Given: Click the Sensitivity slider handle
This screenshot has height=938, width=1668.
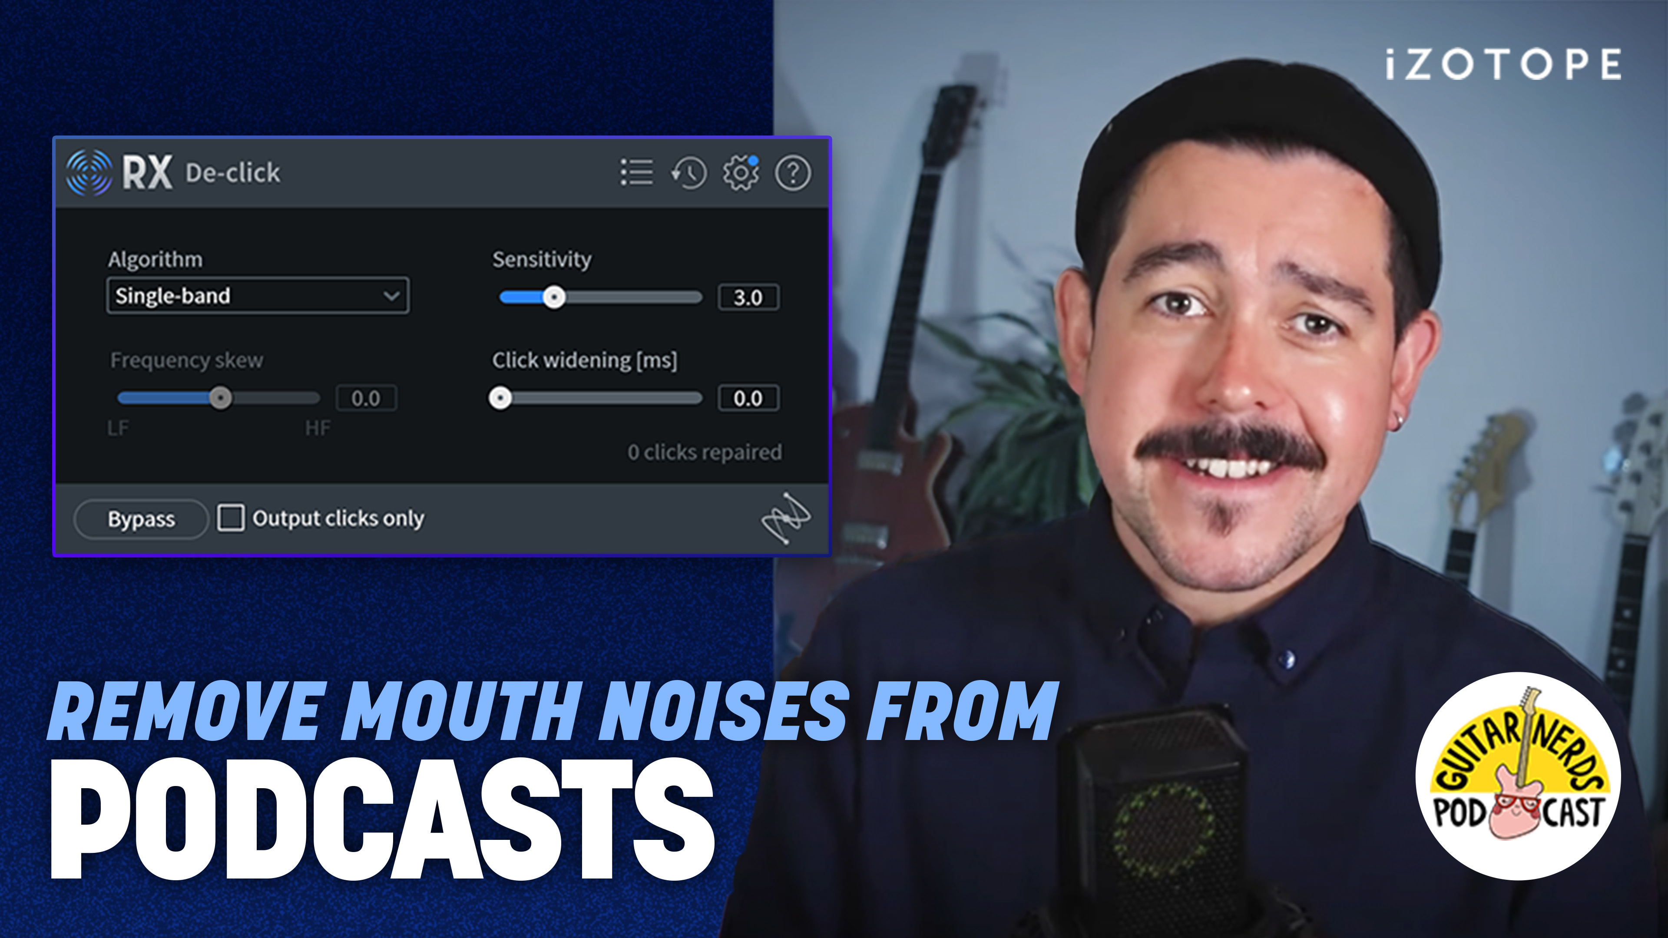Looking at the screenshot, I should pyautogui.click(x=554, y=297).
